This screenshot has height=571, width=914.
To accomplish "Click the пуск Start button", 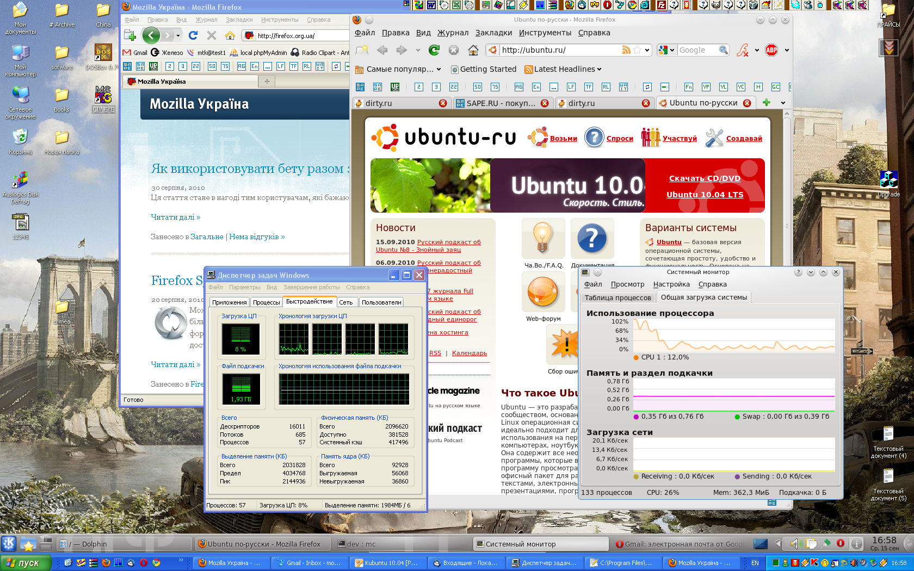I will pyautogui.click(x=25, y=563).
